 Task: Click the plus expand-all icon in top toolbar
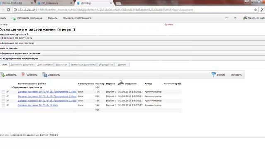(235, 18)
